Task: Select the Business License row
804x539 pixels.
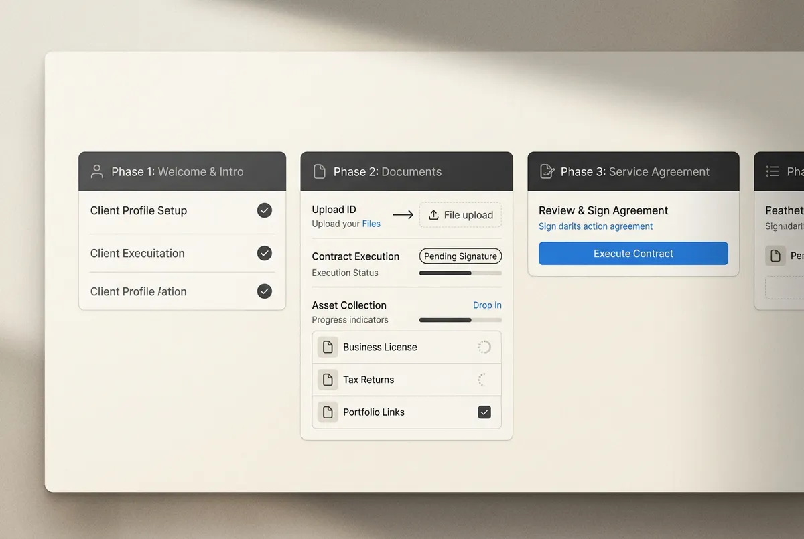Action: (x=407, y=347)
